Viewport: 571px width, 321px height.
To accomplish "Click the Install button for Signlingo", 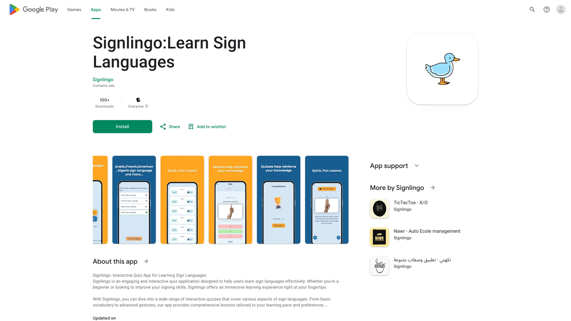I will tap(122, 126).
